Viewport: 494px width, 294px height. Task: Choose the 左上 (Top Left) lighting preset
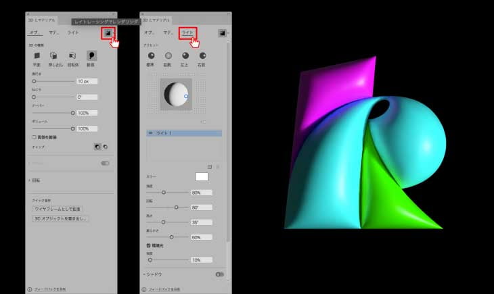coord(185,55)
